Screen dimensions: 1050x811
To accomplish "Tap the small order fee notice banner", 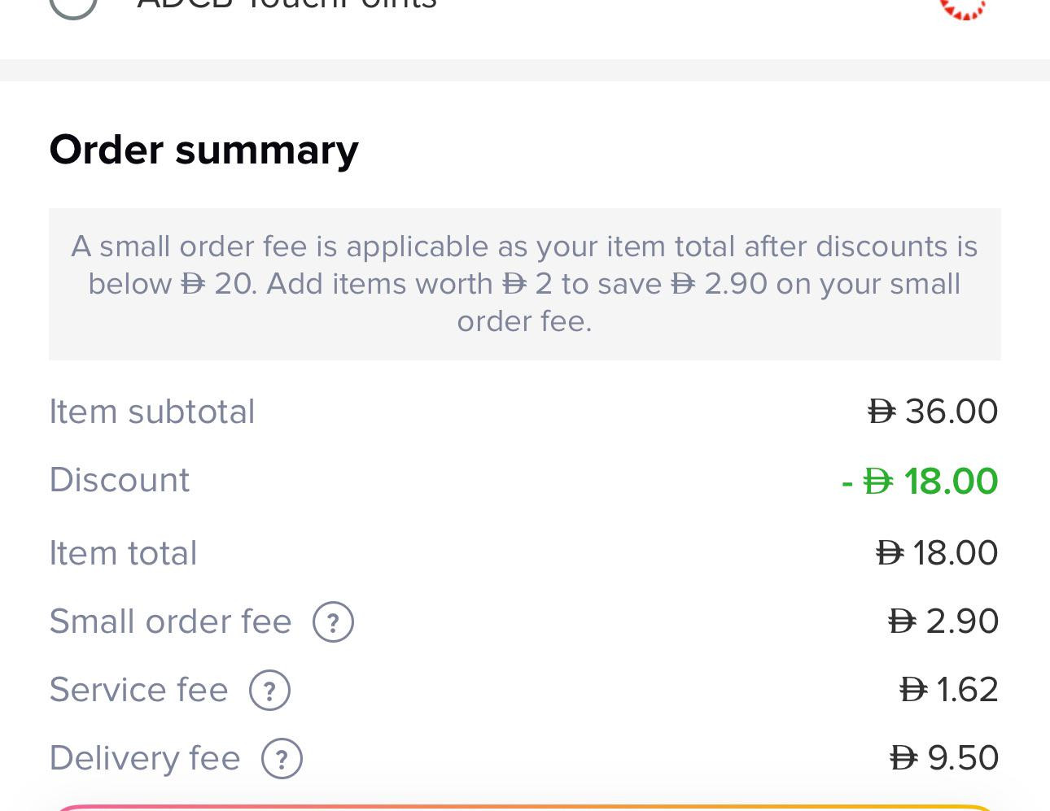I will (524, 284).
